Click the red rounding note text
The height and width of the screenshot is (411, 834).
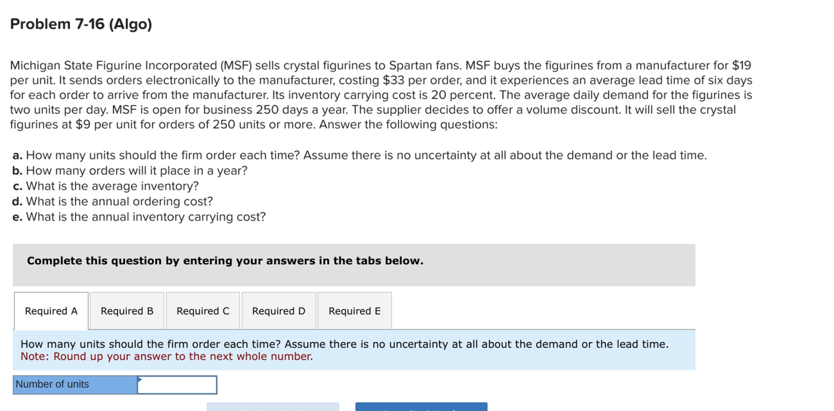click(166, 356)
